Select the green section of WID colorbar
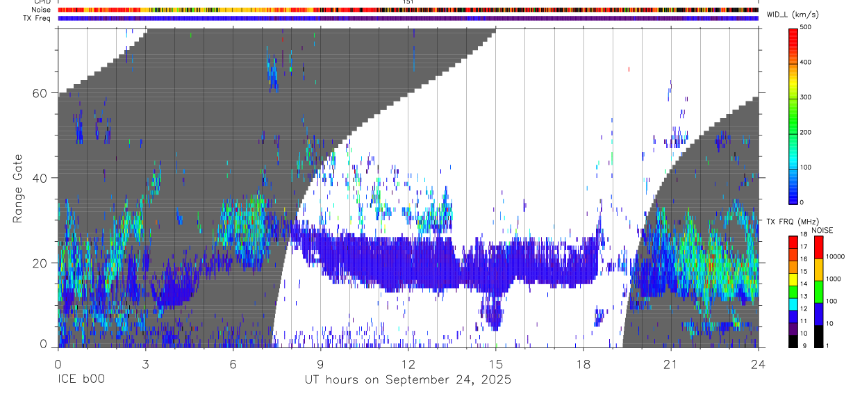 pos(793,115)
